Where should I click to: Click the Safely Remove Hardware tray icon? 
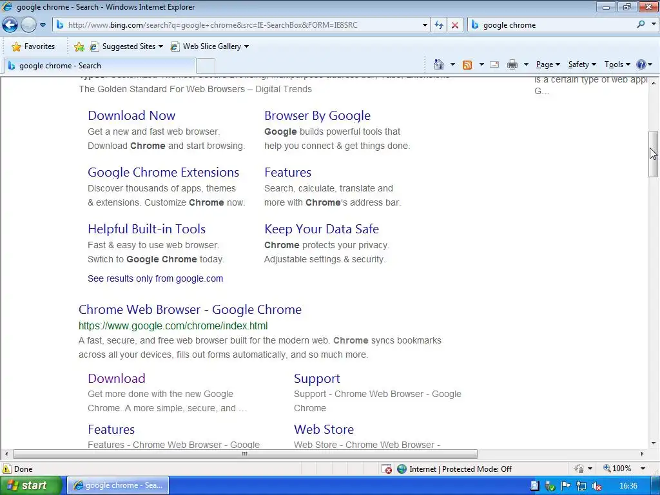click(550, 486)
